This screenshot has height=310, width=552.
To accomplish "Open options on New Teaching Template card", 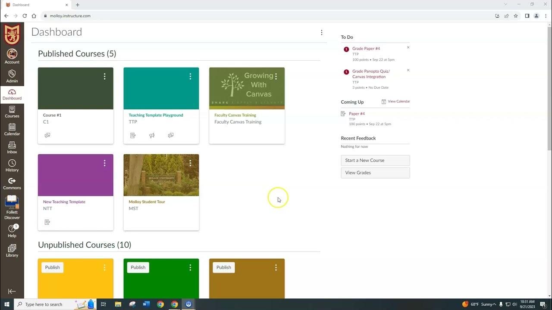I will (104, 163).
